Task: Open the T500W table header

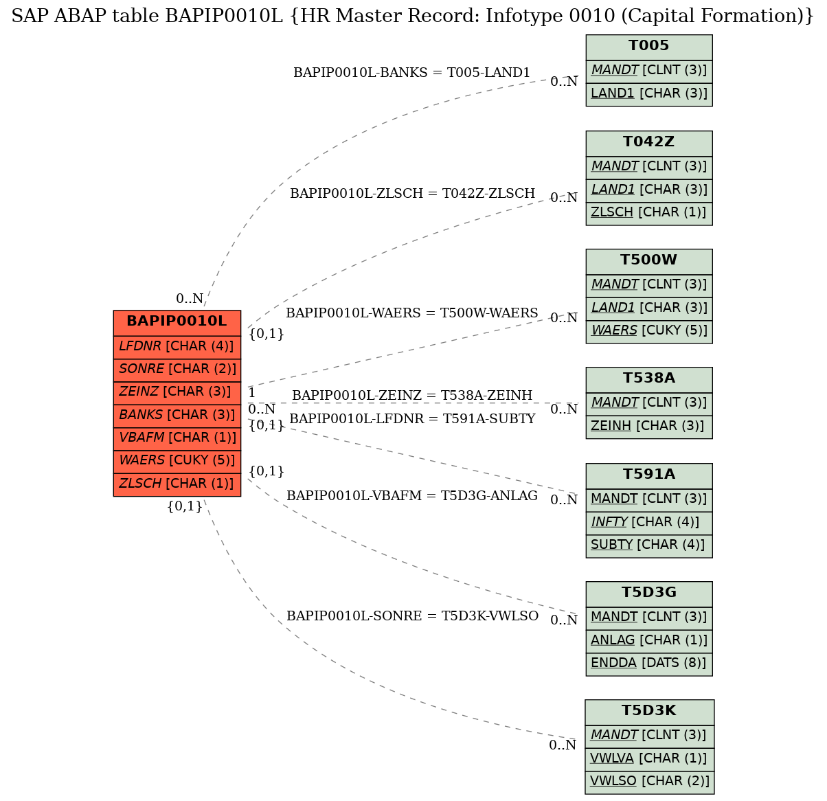Action: point(649,261)
